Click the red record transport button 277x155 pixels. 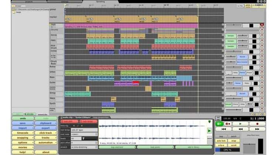coord(257,124)
